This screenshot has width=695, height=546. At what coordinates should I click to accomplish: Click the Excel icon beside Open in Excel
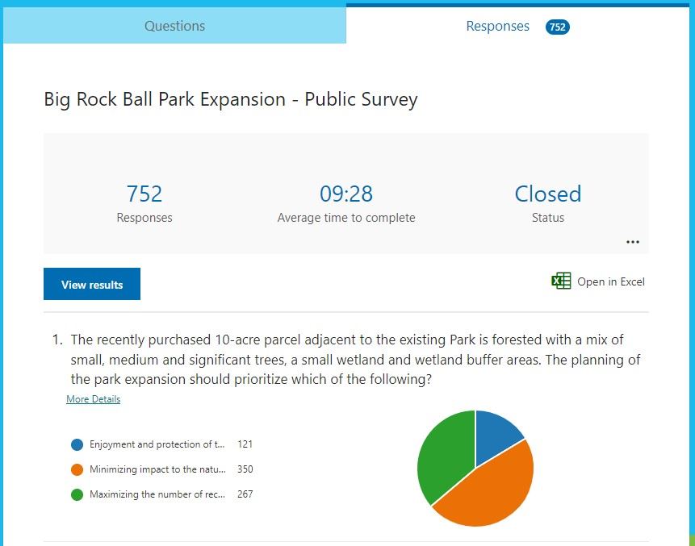(x=560, y=281)
